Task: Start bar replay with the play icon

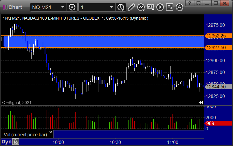Action: coord(160,7)
